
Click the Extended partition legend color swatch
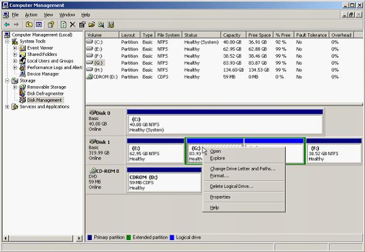(129, 238)
